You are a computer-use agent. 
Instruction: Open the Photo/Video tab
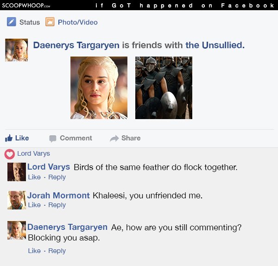pyautogui.click(x=78, y=22)
